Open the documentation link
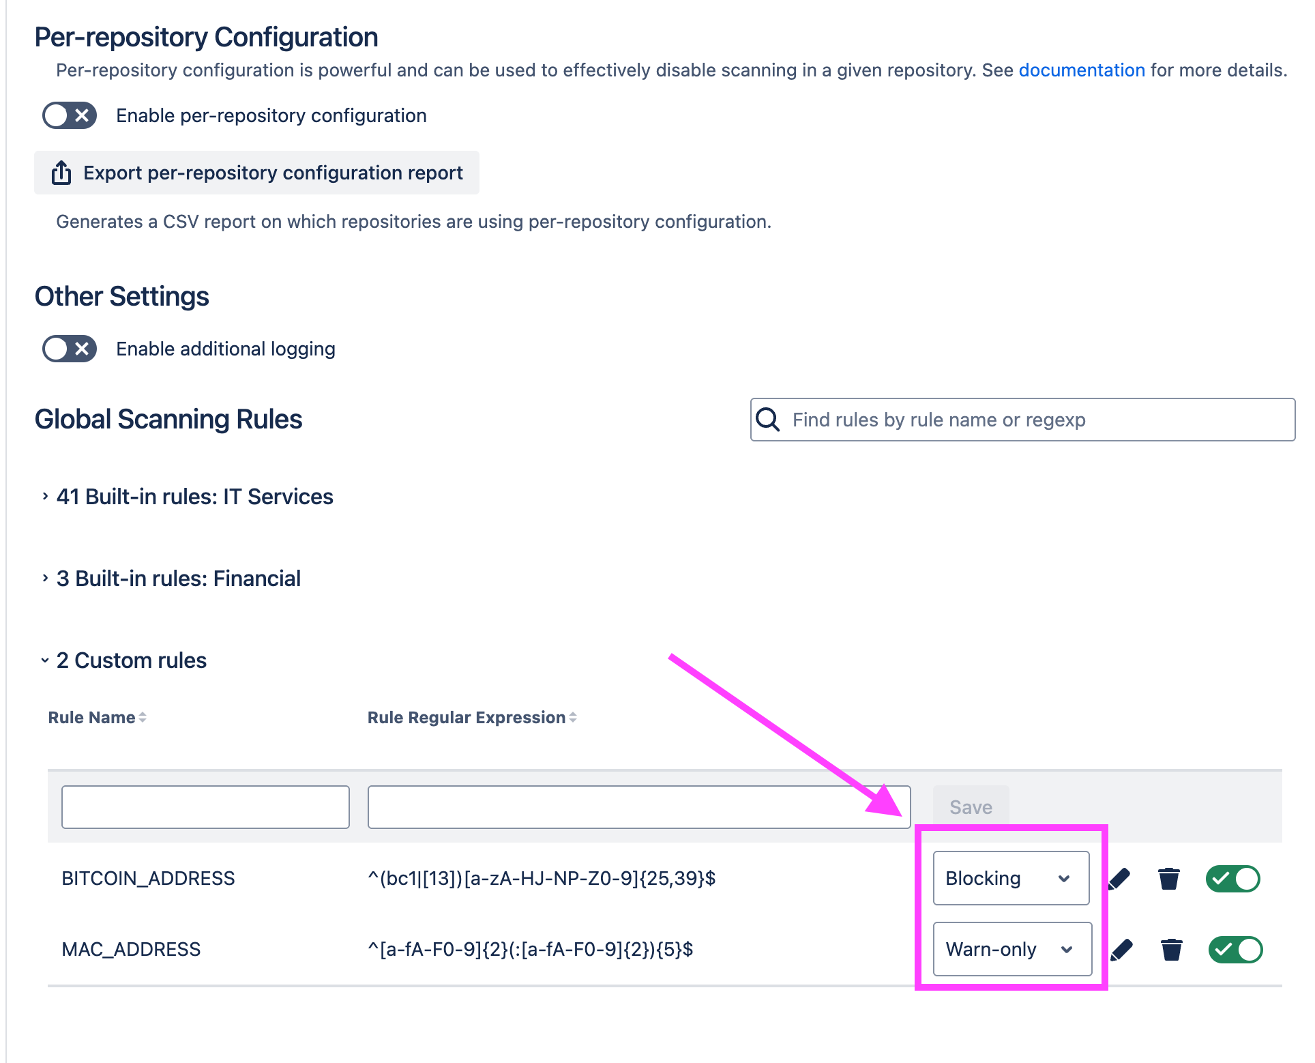Screen dimensions: 1315x1063 1081,70
